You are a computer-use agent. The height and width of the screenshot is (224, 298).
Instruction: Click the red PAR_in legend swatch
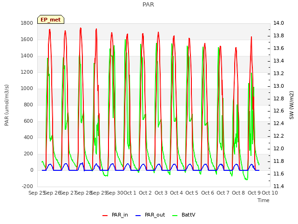[105, 216]
